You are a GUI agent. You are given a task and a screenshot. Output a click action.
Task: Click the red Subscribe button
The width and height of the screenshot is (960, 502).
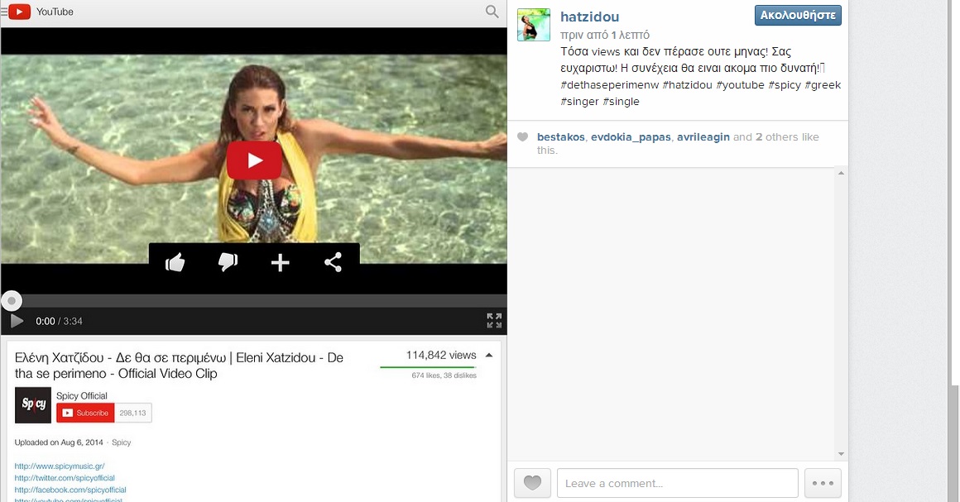click(85, 413)
